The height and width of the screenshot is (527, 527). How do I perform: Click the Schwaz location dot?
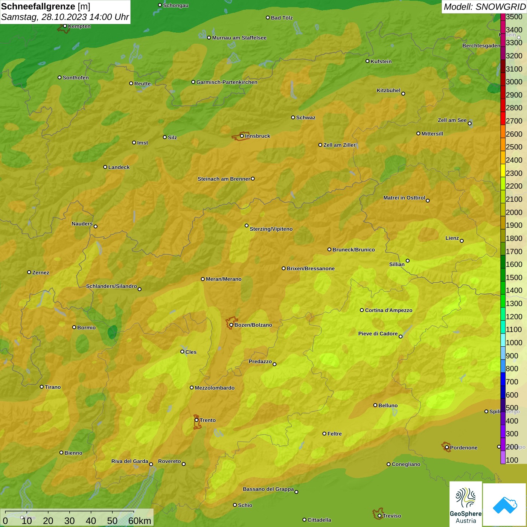pos(293,117)
